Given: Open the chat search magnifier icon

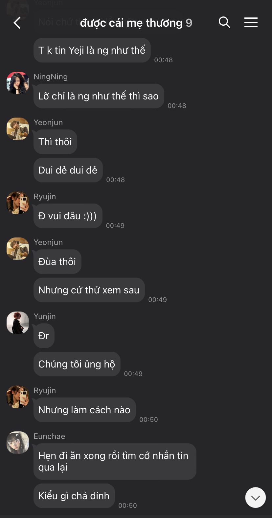Looking at the screenshot, I should [224, 22].
